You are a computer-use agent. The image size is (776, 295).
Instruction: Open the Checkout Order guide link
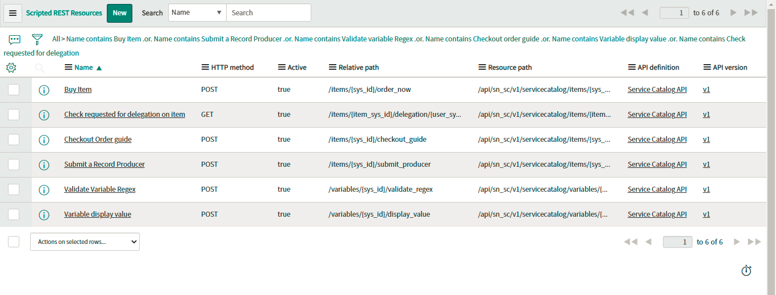click(x=98, y=140)
